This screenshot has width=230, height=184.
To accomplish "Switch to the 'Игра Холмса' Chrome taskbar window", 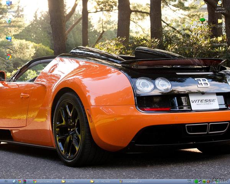I will (x=44, y=181).
